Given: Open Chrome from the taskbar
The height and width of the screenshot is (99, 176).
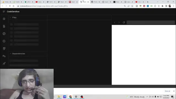Looking at the screenshot, I should (70, 97).
